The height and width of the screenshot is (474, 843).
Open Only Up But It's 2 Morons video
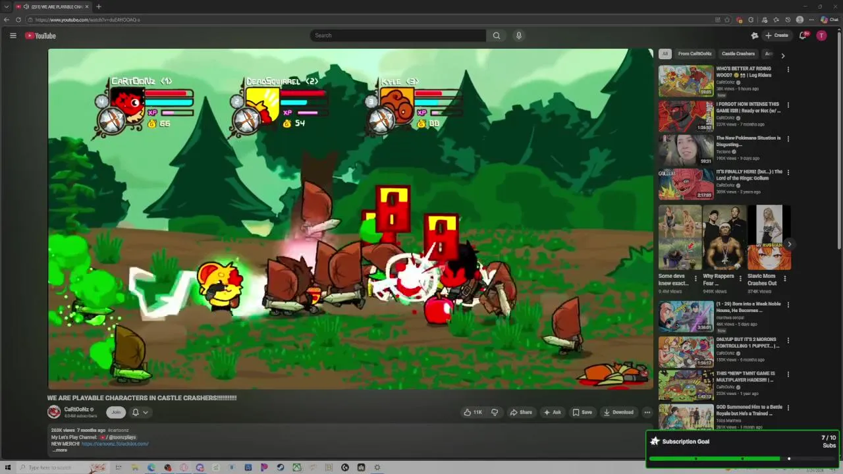686,352
